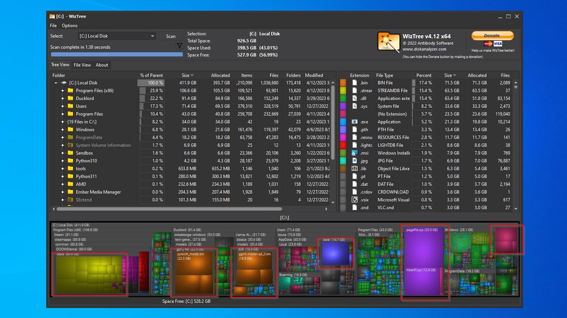Sort by the % of Parent column
This screenshot has width=567, height=318.
pos(151,75)
